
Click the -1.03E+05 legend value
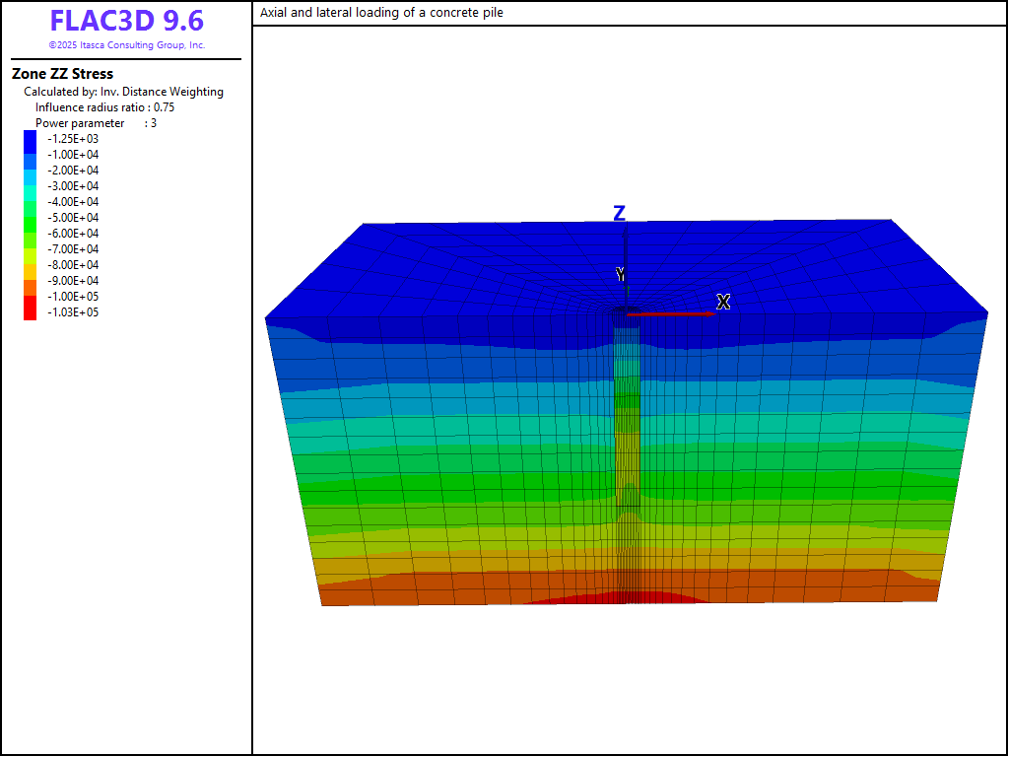pyautogui.click(x=72, y=312)
